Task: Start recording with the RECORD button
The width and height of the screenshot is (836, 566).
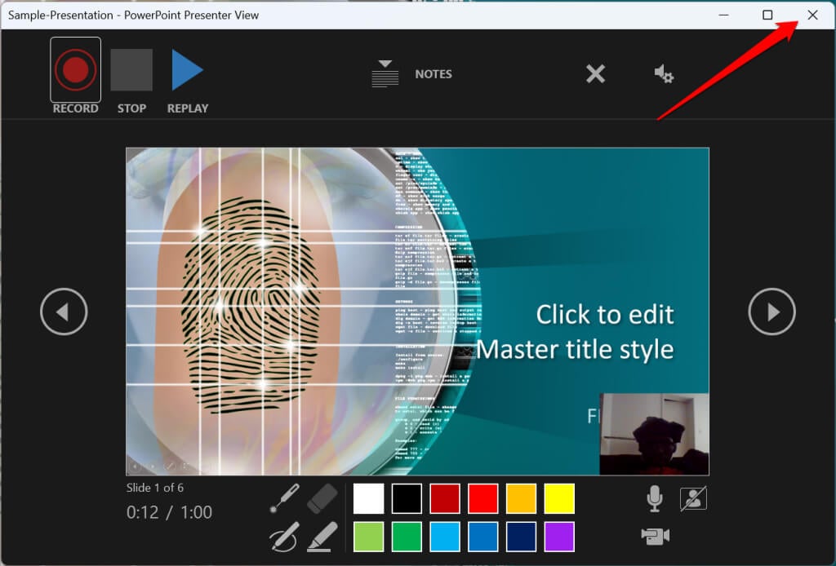Action: [75, 70]
